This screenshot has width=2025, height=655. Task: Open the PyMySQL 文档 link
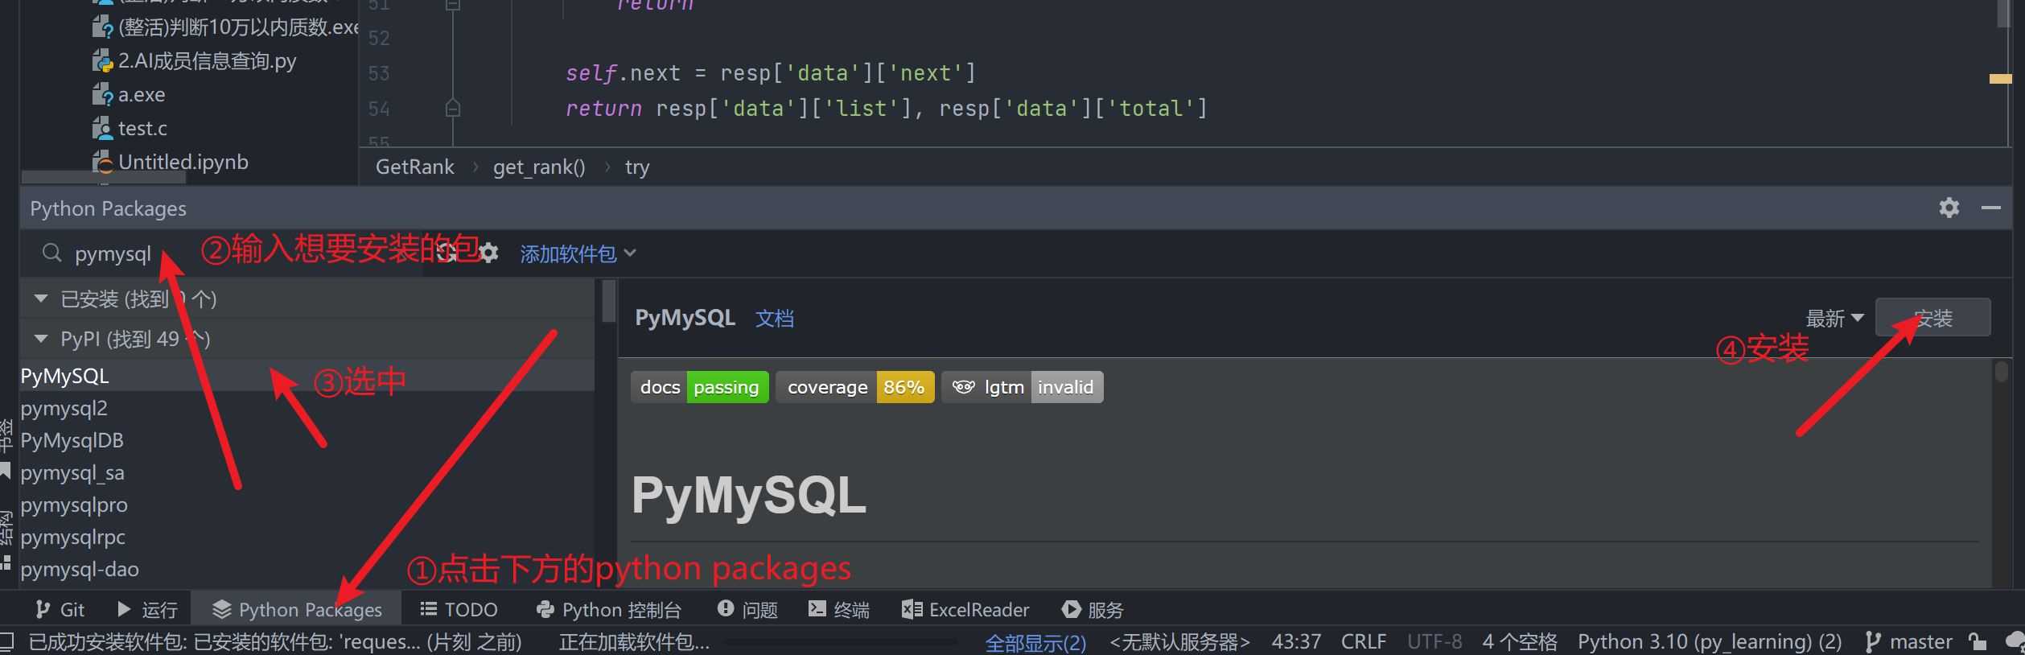point(775,319)
